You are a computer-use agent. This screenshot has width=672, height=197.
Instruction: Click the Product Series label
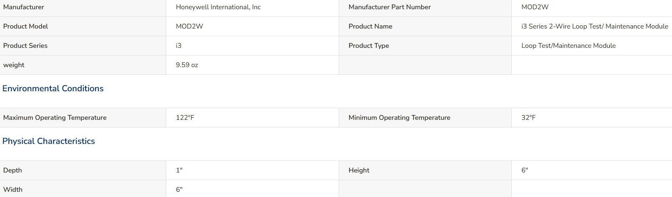click(25, 46)
